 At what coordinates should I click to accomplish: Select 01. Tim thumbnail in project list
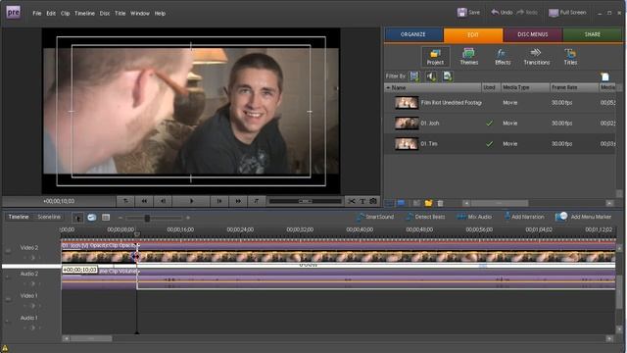click(407, 143)
